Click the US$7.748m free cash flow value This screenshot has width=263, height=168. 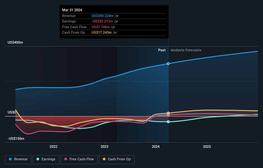coord(101,27)
